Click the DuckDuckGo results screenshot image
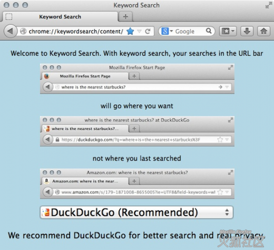274x250 pixels. click(x=137, y=131)
